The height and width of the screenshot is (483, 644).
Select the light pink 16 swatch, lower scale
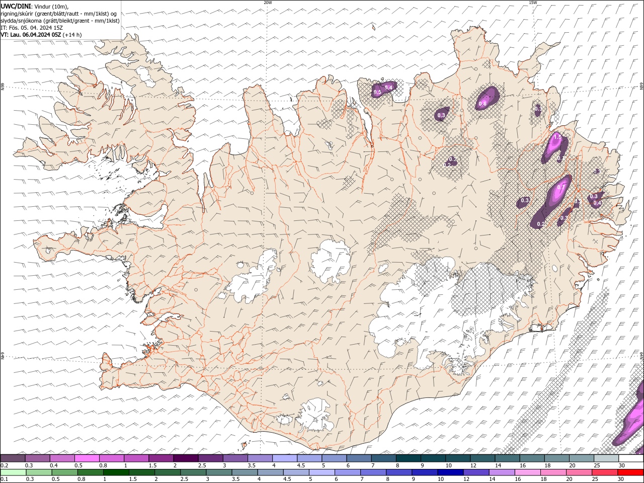tap(528, 472)
